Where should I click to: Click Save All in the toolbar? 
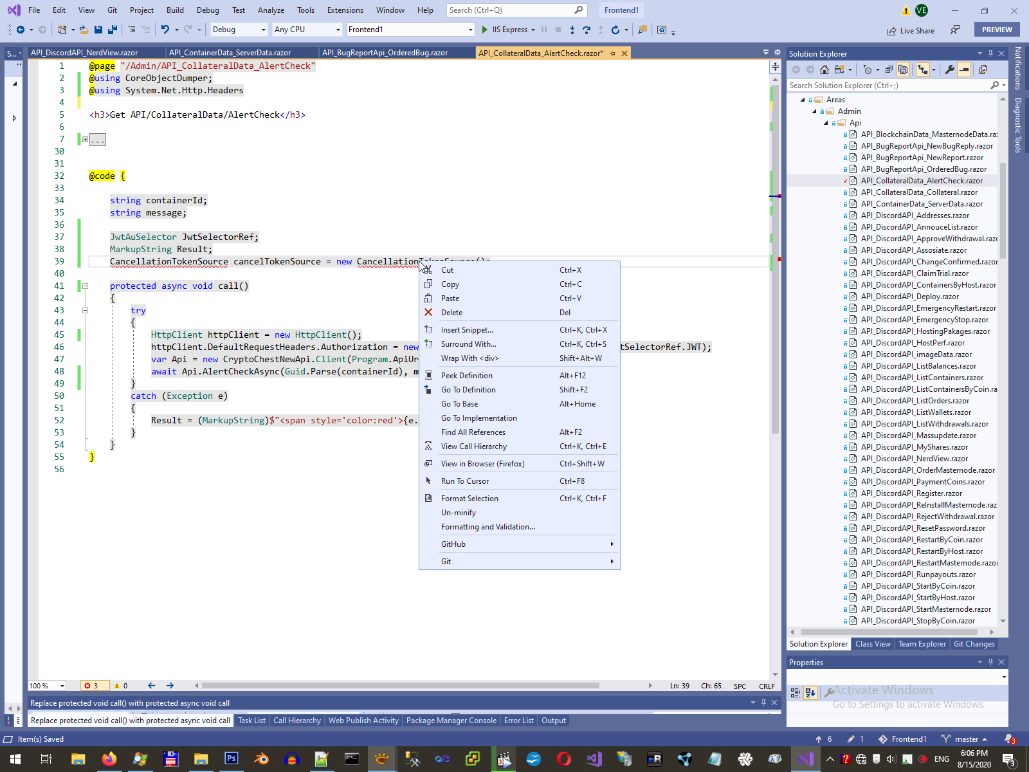[113, 30]
